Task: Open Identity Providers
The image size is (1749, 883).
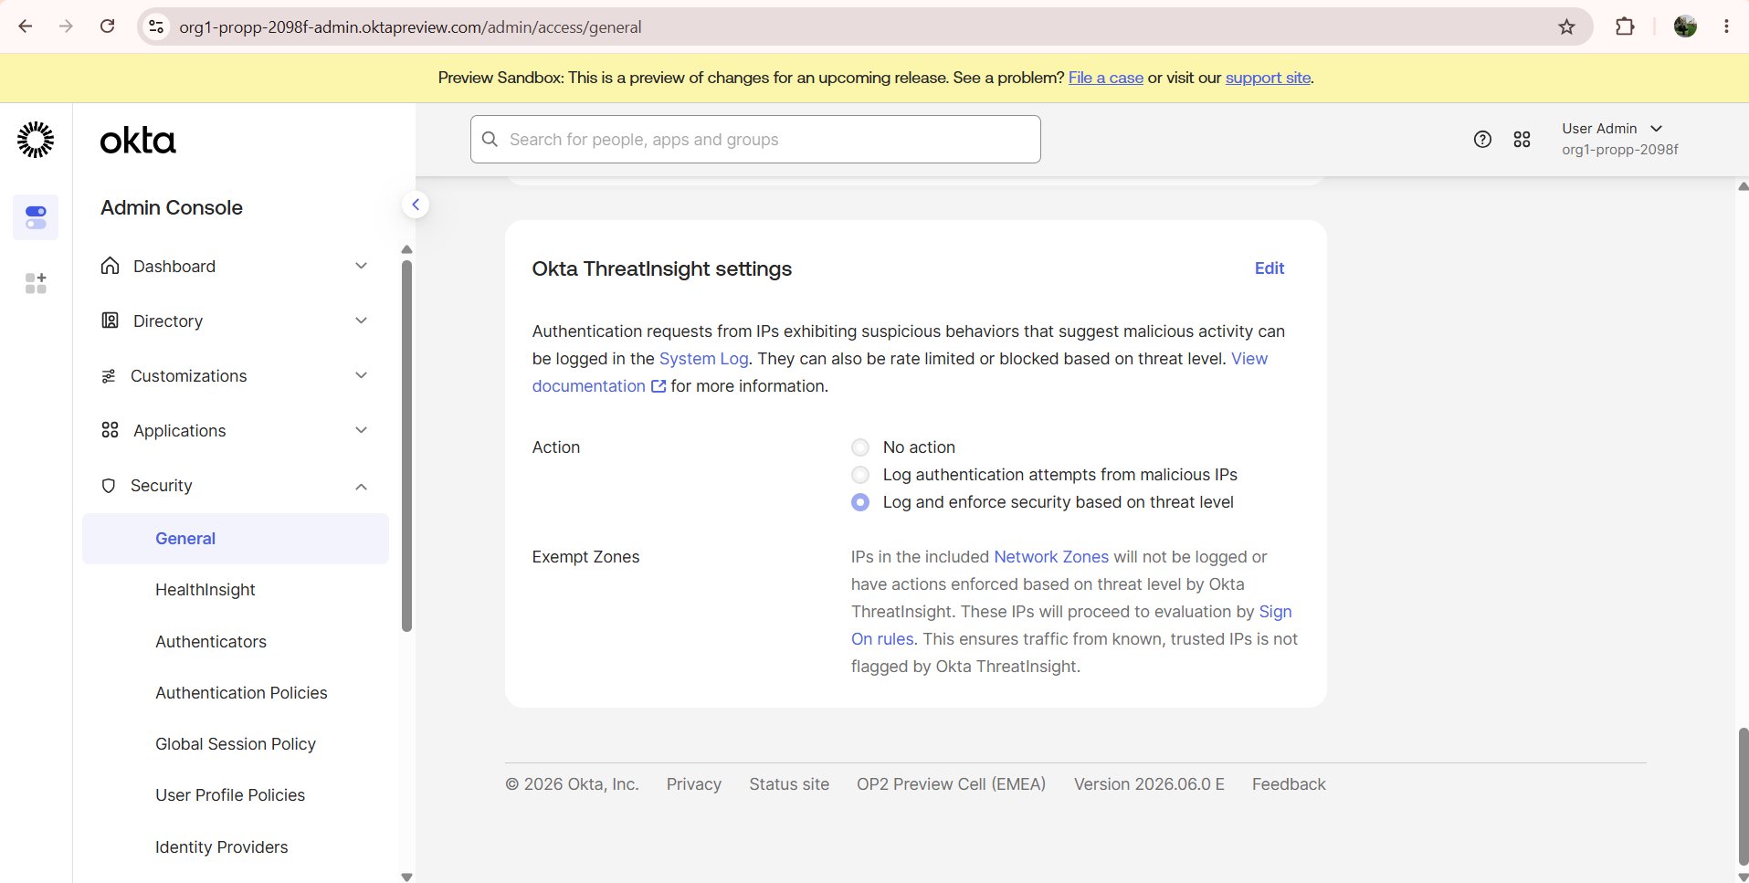Action: coord(222,847)
